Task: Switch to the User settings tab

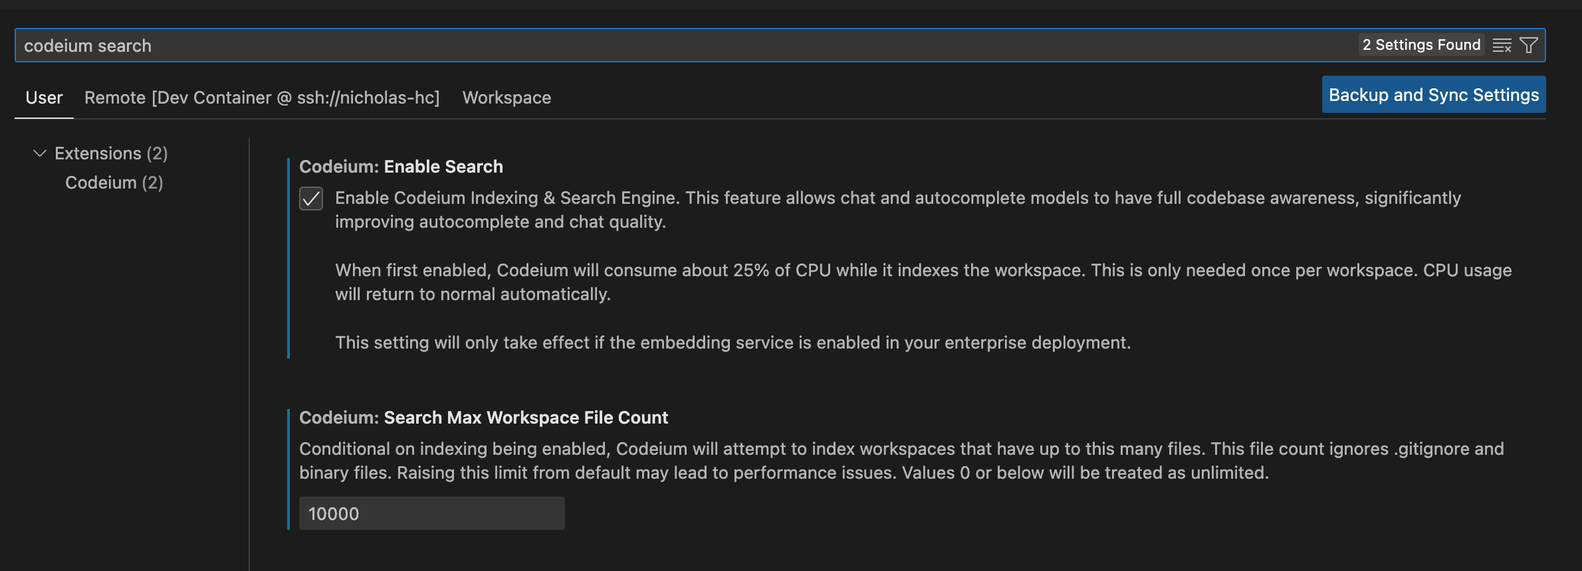Action: tap(44, 98)
